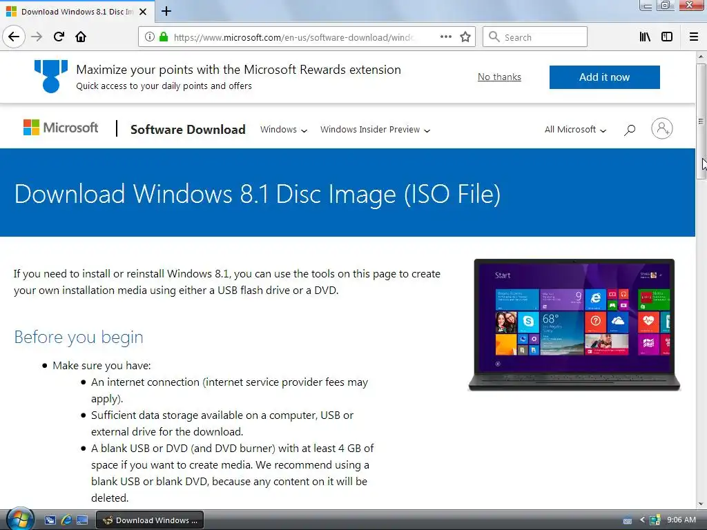707x530 pixels.
Task: Open the Firefox Library icon
Action: coord(645,37)
